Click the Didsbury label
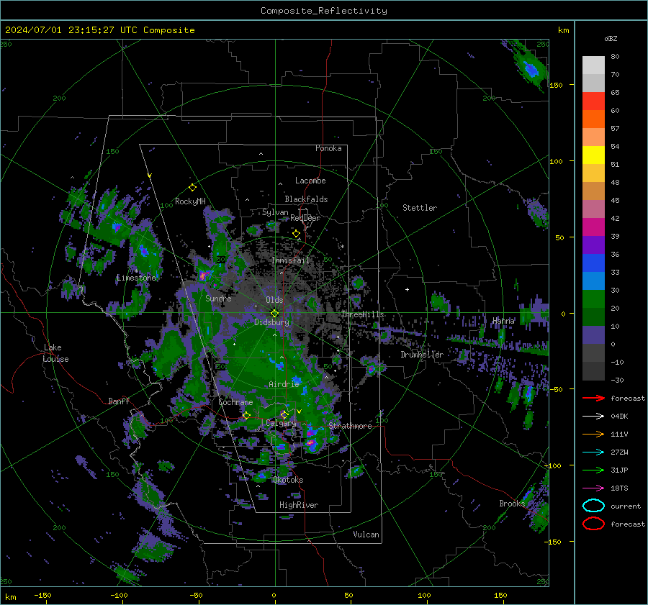The image size is (648, 605). 271,322
